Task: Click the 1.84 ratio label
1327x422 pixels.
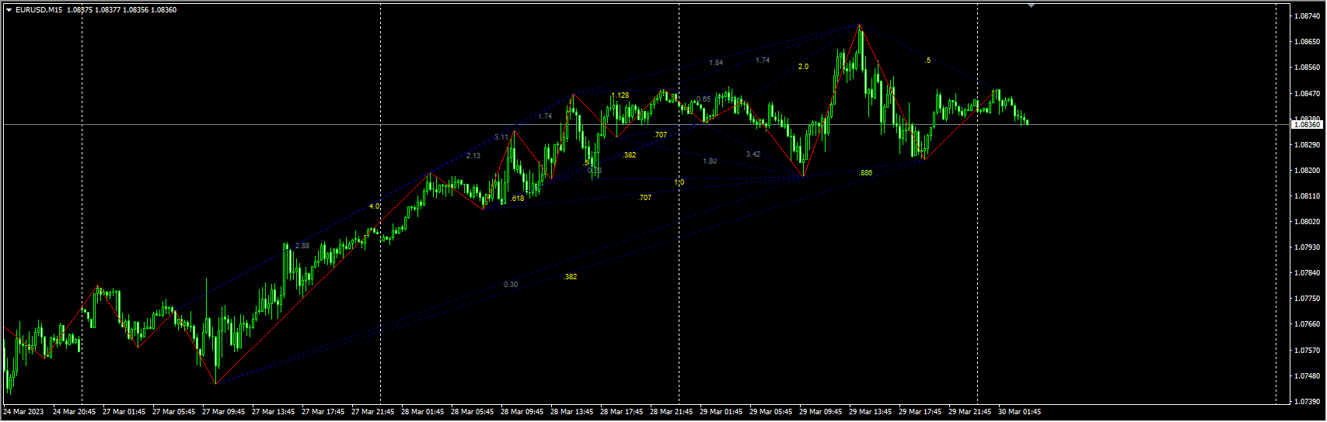Action: coord(716,63)
